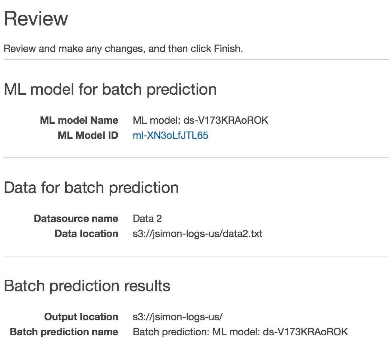Click the 'ML Model ID' label
Image resolution: width=389 pixels, height=350 pixels.
(x=88, y=135)
